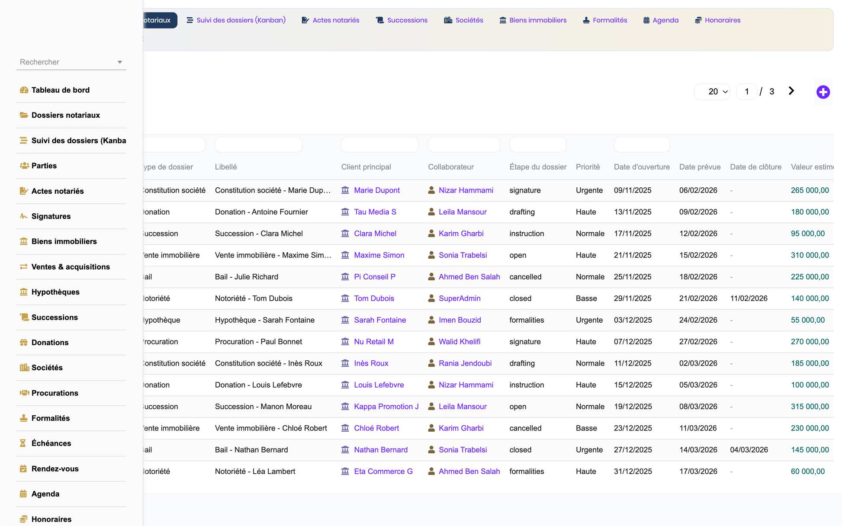Open the Formalités top tab
Viewport: 842px width, 526px height.
604,20
